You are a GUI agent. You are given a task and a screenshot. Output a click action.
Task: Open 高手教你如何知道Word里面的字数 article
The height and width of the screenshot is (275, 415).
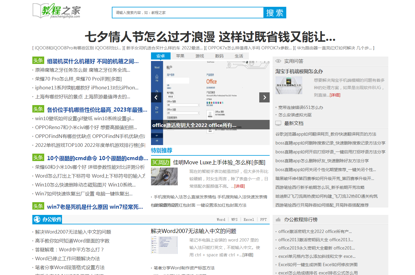coord(72,241)
